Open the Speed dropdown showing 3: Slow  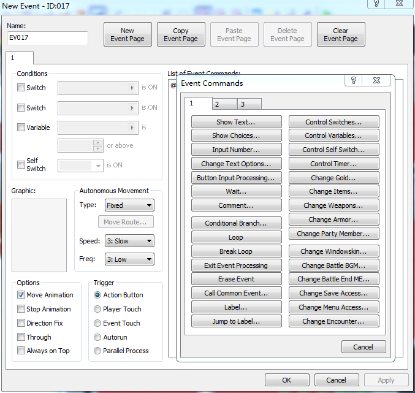tap(129, 241)
